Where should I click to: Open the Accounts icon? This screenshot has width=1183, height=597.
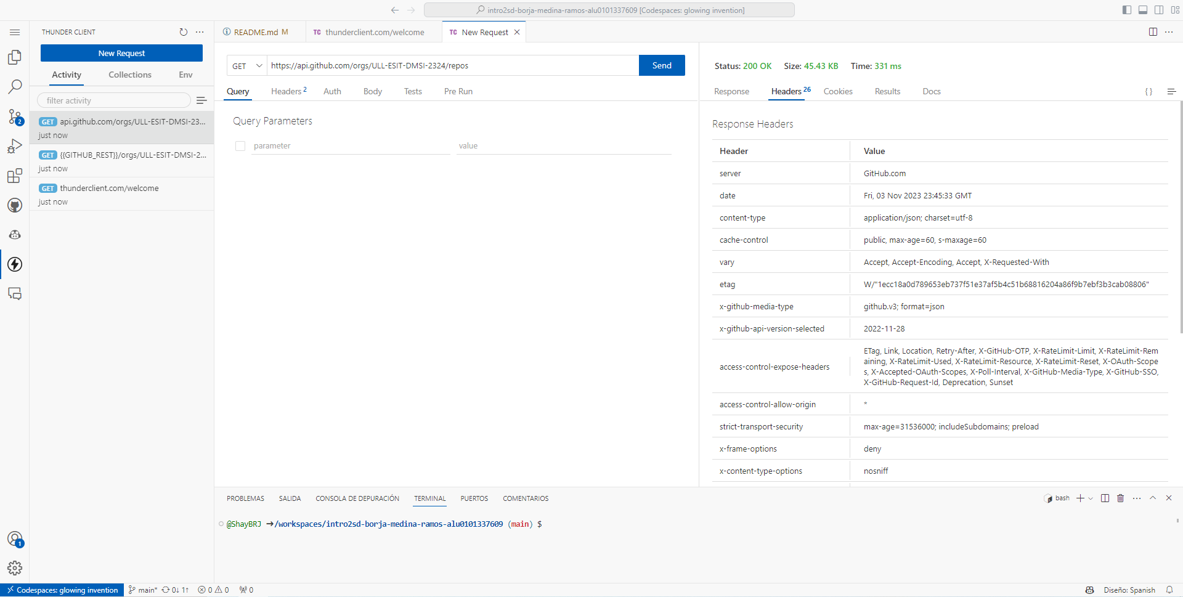coord(15,539)
